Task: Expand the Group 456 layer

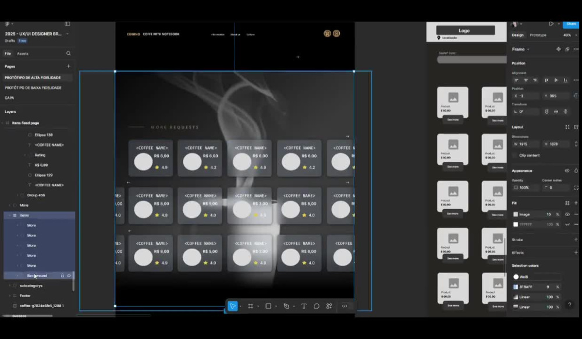Action: (17, 195)
